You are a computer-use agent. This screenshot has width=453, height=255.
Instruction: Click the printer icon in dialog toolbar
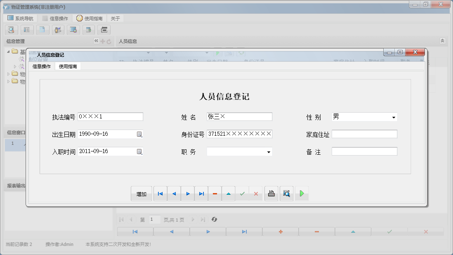click(271, 194)
